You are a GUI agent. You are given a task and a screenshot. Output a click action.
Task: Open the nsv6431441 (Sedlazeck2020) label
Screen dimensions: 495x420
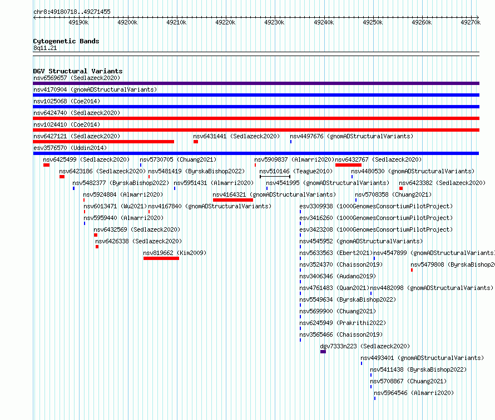(236, 136)
